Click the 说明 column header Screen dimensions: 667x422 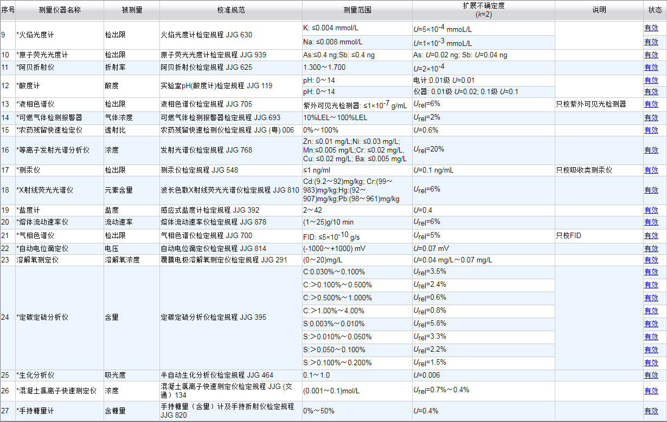(x=599, y=10)
